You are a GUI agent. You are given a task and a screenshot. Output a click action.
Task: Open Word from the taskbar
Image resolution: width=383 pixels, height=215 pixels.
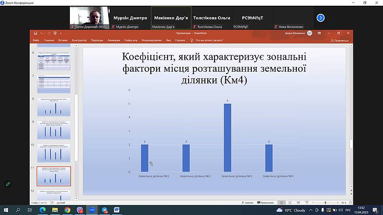pos(117,210)
